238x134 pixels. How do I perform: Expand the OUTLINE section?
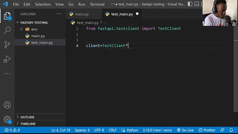[x=41, y=117]
